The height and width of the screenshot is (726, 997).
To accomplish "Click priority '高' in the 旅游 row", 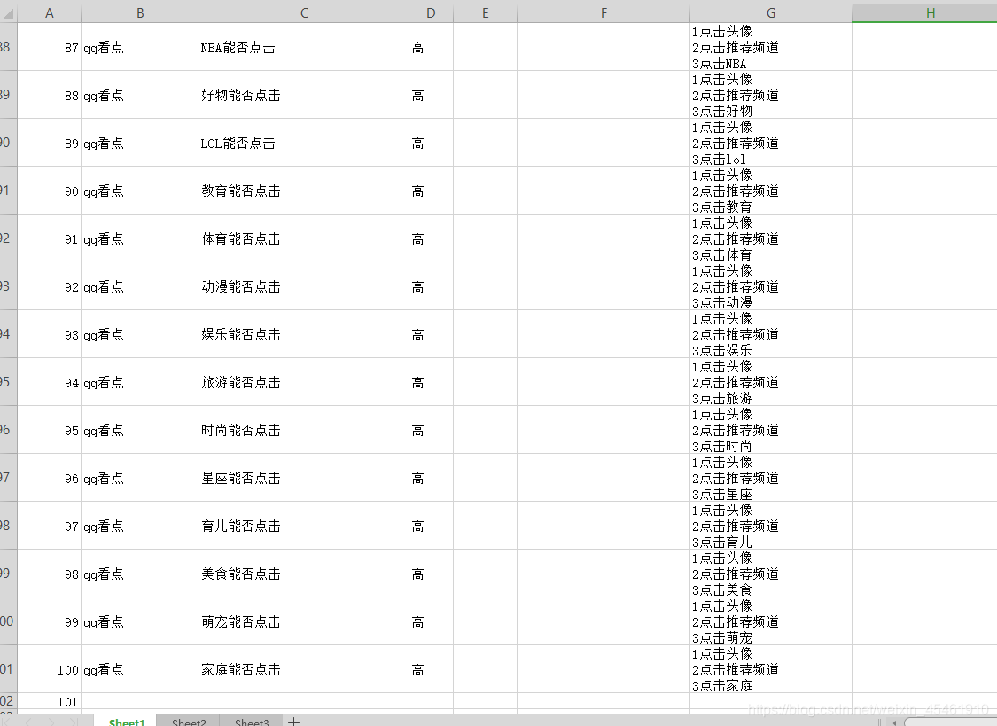I will coord(431,382).
